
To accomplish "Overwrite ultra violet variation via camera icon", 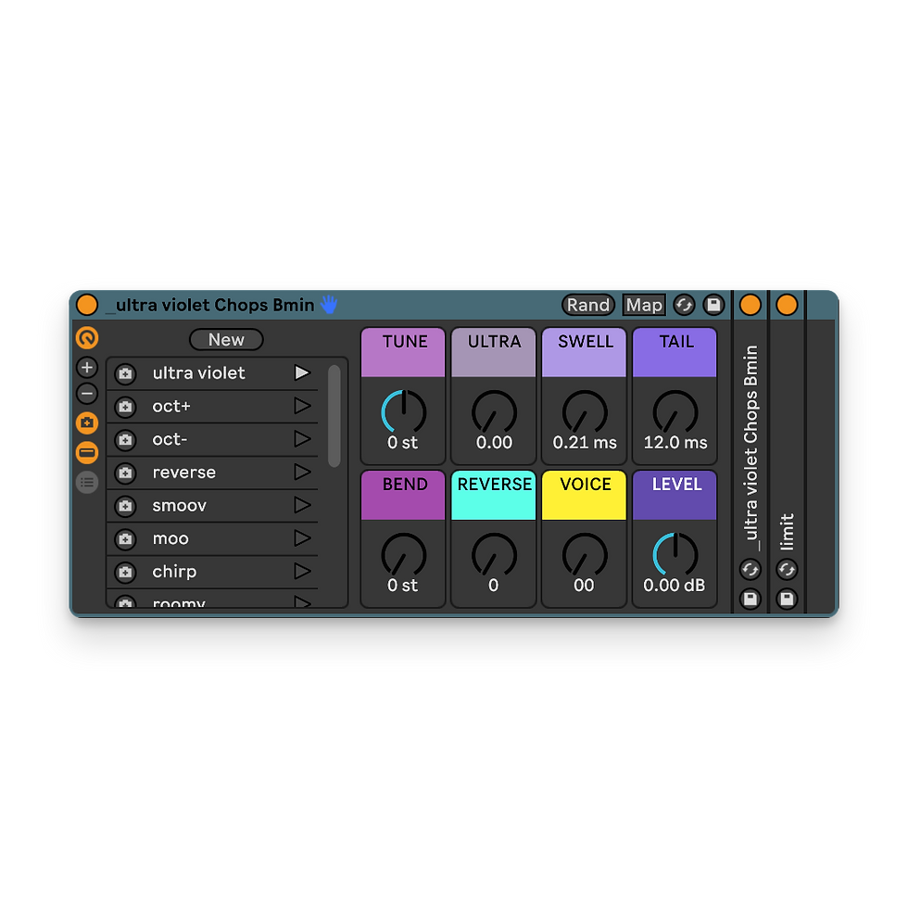I will click(x=125, y=374).
